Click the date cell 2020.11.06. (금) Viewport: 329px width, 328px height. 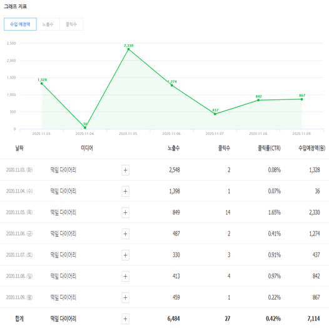tap(19, 234)
